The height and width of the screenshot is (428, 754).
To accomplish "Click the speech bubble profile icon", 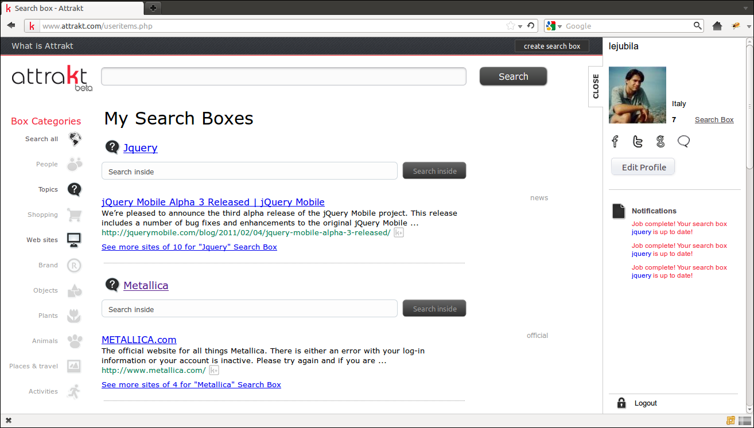I will pyautogui.click(x=683, y=141).
